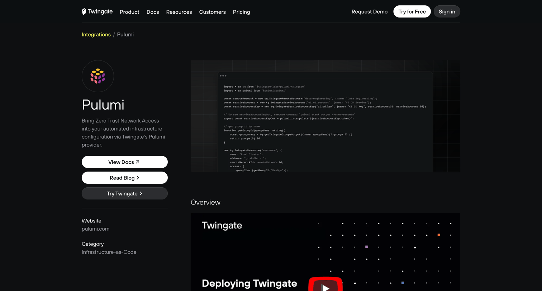Open the Resources menu

pyautogui.click(x=179, y=12)
